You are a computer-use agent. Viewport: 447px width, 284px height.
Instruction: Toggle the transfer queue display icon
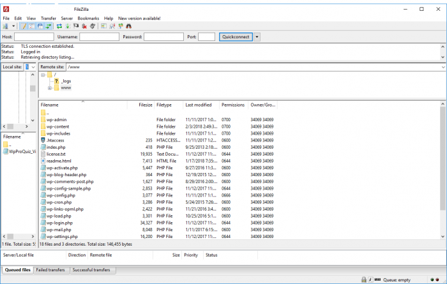48,26
